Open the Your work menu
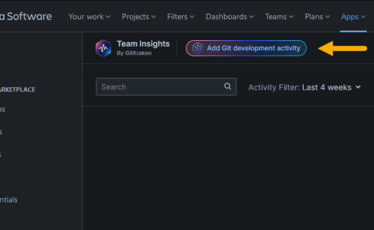This screenshot has width=374, height=230. [89, 17]
